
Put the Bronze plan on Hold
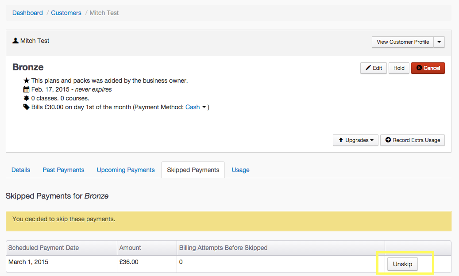point(399,68)
